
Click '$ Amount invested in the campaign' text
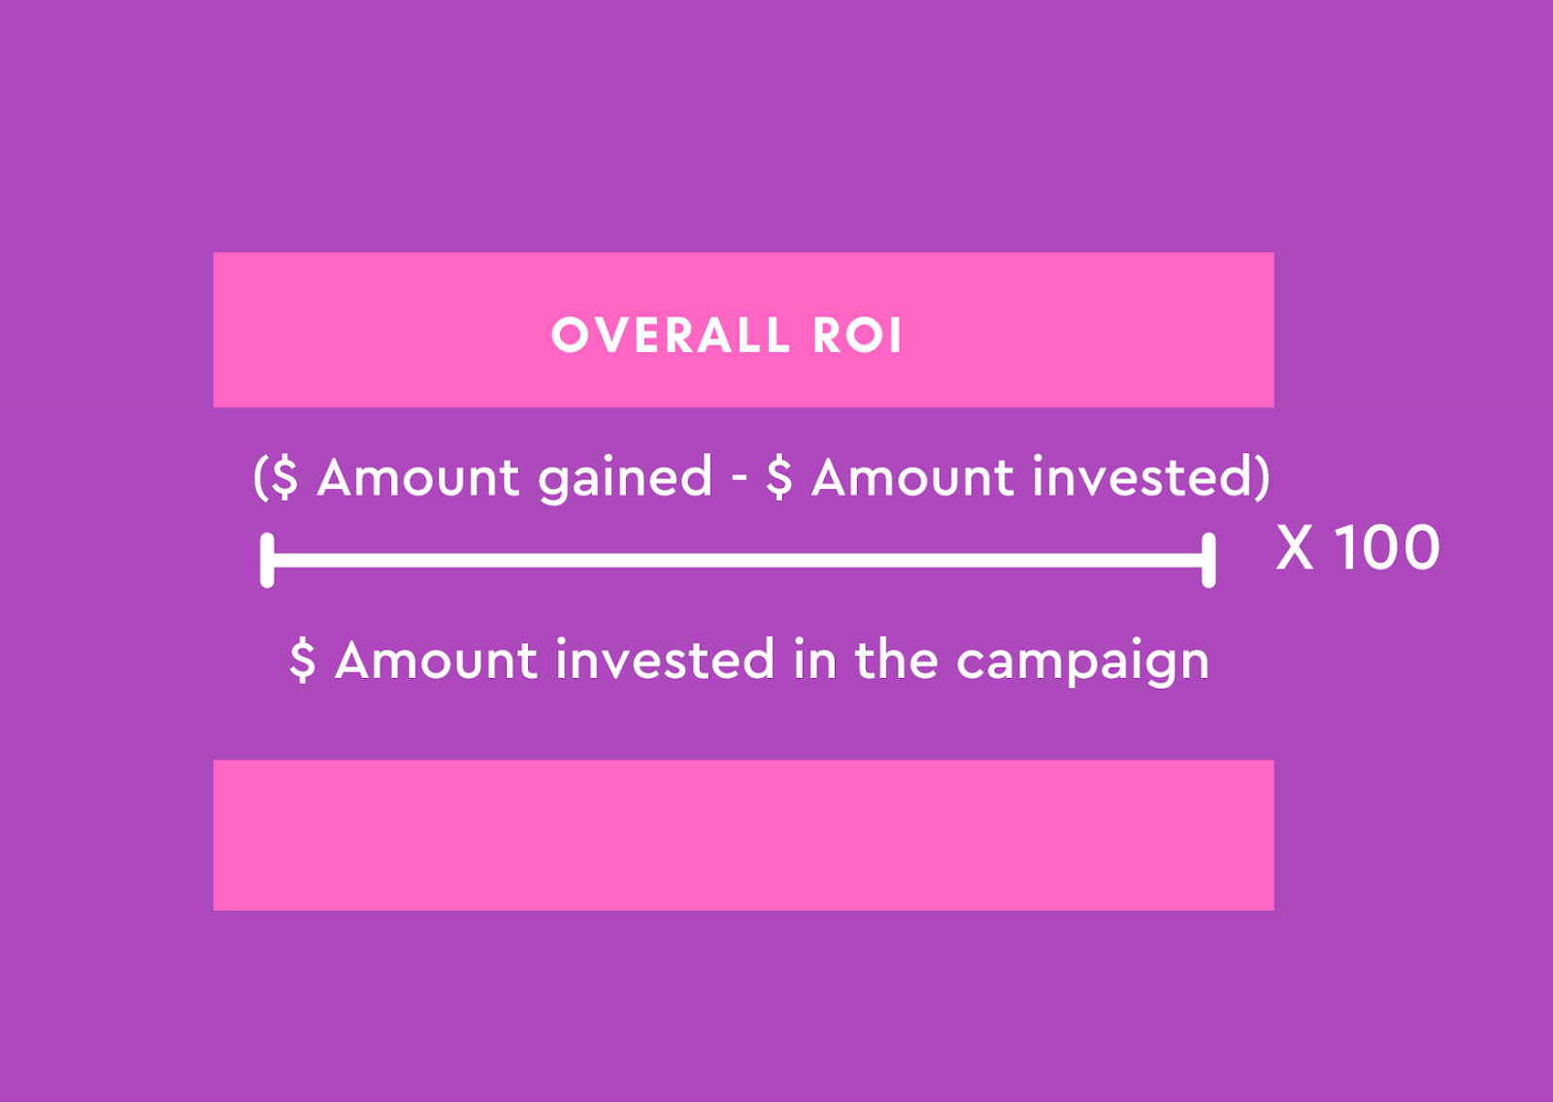click(749, 663)
